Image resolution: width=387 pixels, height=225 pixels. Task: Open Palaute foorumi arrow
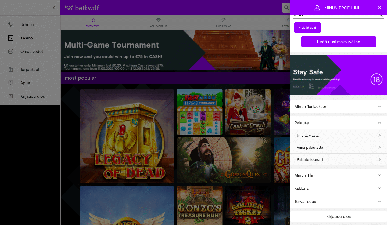click(x=379, y=159)
